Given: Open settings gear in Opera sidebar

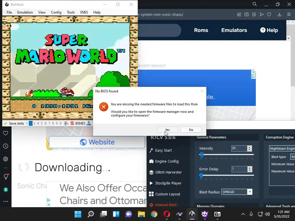Looking at the screenshot, I should pyautogui.click(x=6, y=159).
